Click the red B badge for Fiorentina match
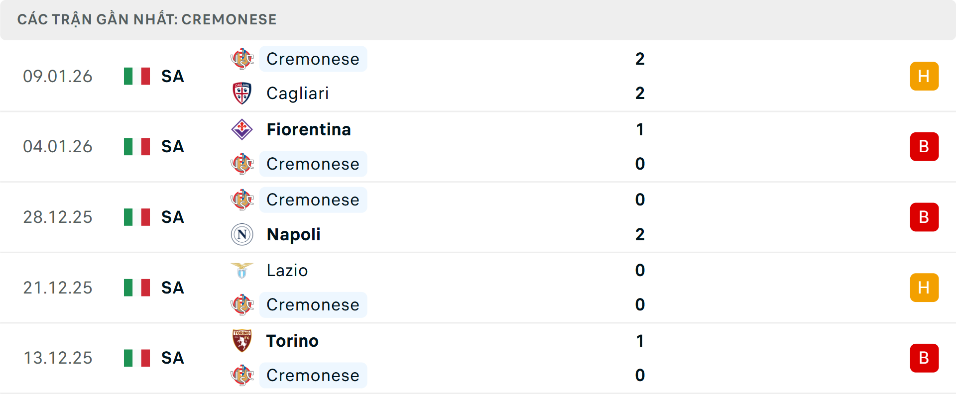Image resolution: width=956 pixels, height=394 pixels. (924, 147)
